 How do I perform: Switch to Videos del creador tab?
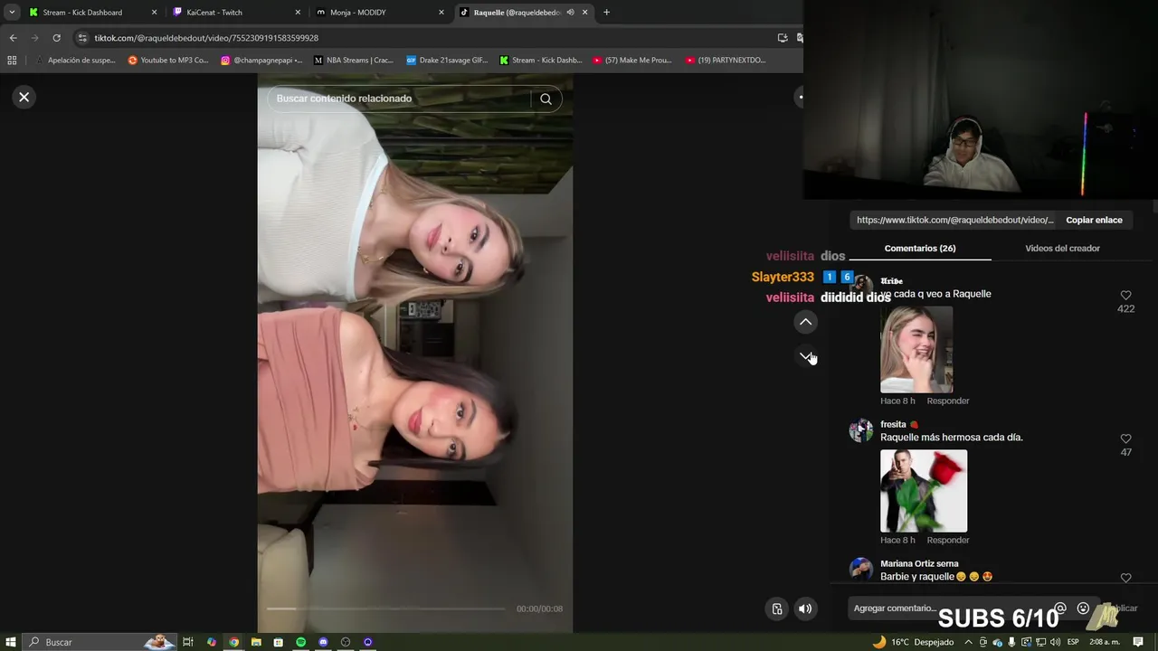[x=1062, y=248]
